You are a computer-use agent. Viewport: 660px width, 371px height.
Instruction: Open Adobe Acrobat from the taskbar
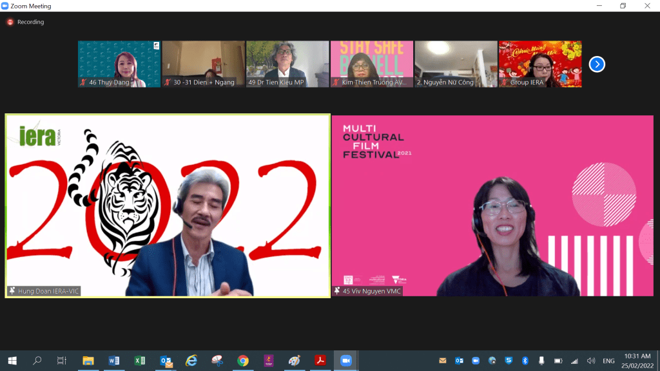(x=320, y=361)
